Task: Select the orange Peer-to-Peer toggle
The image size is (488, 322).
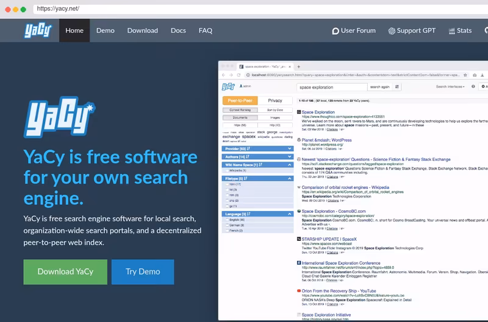Action: point(240,101)
